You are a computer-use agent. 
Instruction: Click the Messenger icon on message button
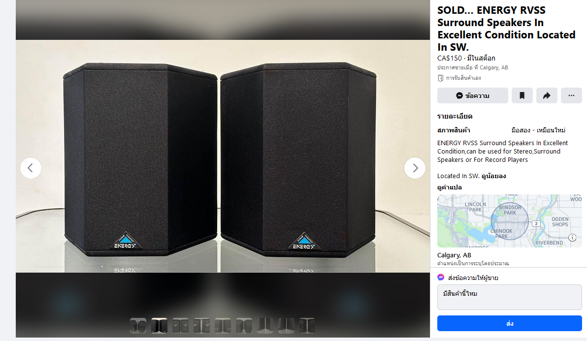tap(459, 96)
